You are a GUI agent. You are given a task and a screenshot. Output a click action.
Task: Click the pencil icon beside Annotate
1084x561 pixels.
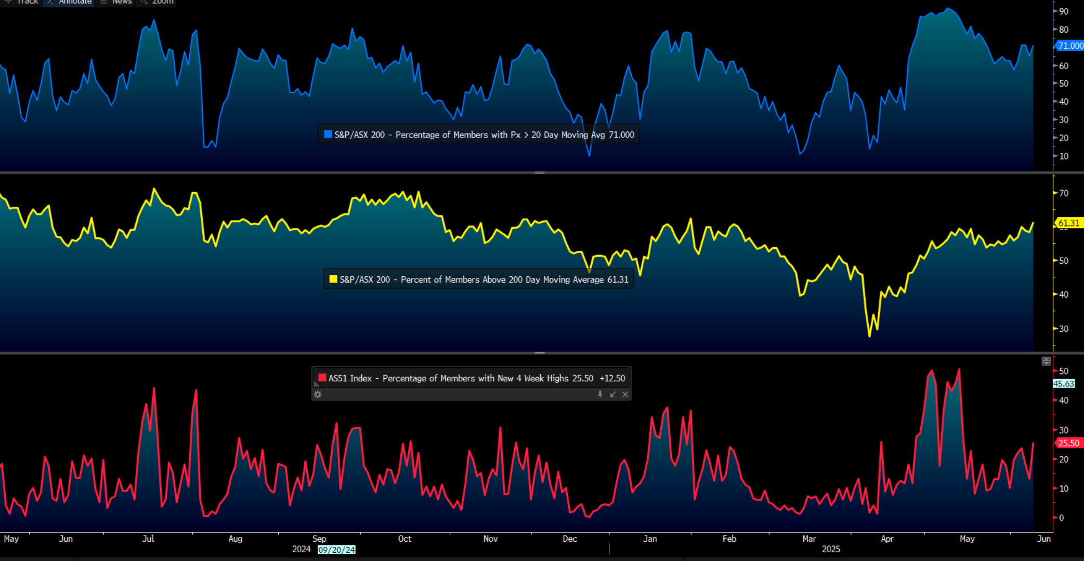(x=50, y=2)
